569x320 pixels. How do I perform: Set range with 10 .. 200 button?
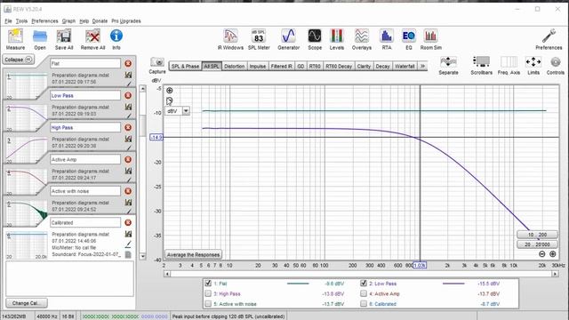point(537,235)
